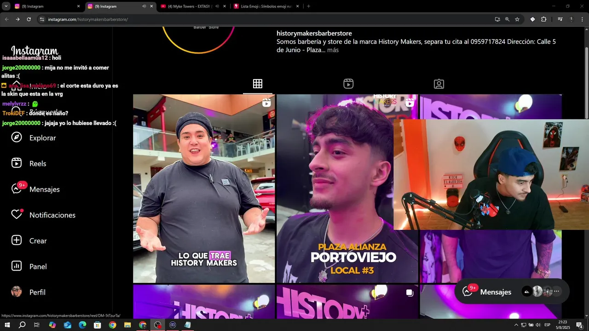
Task: Open the Windows Start menu
Action: pyautogui.click(x=7, y=325)
